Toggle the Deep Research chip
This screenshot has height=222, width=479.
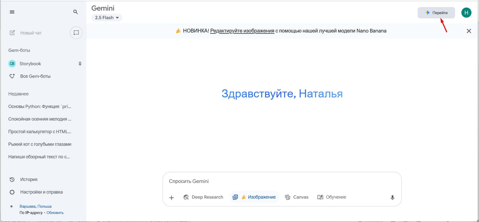pyautogui.click(x=203, y=197)
